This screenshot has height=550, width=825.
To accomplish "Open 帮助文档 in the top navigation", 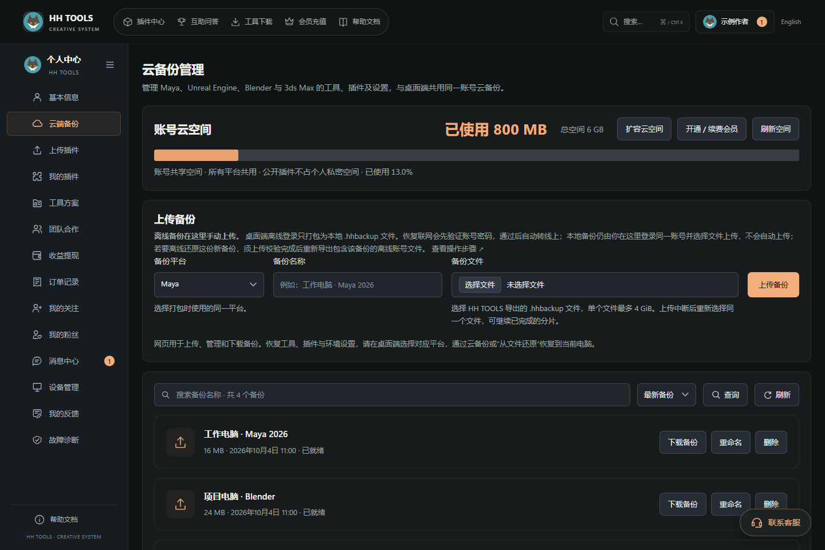I will 359,22.
